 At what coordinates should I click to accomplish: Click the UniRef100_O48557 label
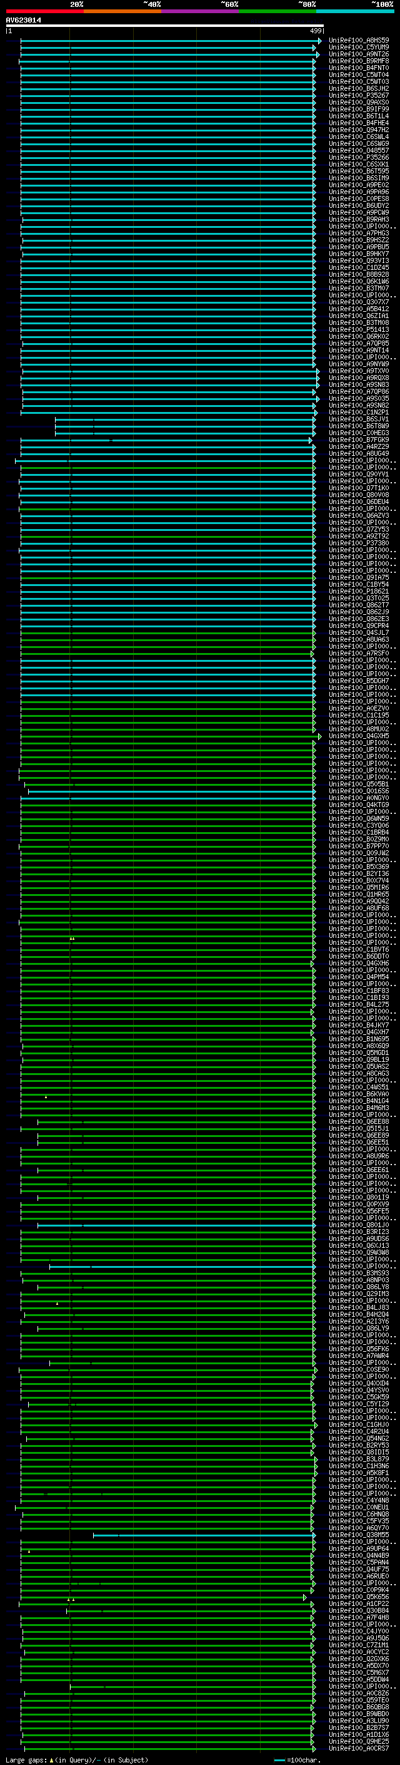click(359, 151)
